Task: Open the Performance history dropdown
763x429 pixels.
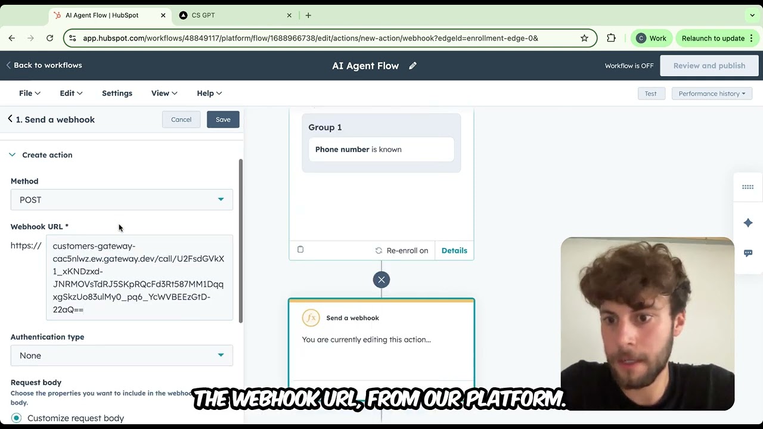Action: click(712, 94)
